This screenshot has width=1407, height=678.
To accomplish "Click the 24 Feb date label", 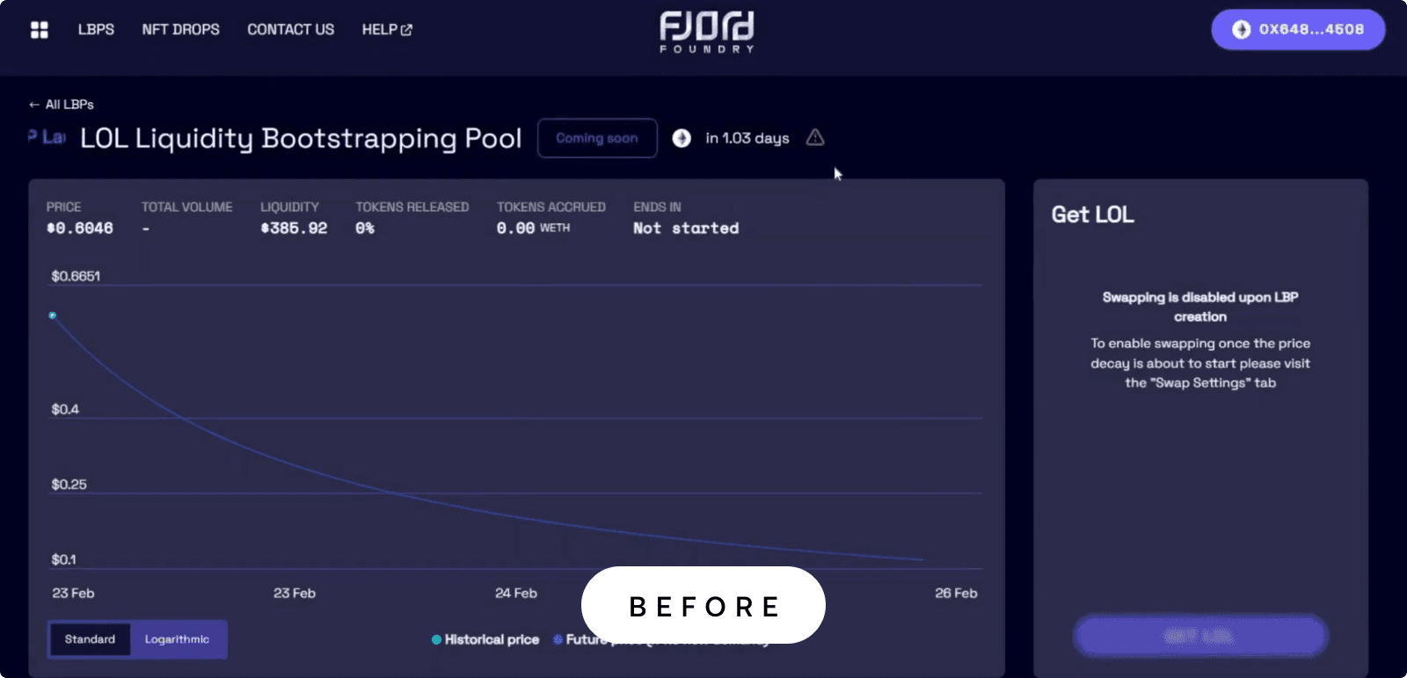I will point(516,594).
